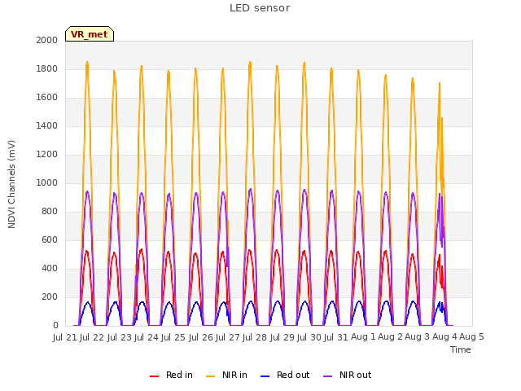Screen dimensions: 521x391
Task: Click the 1000 y-axis tick label
Action: coord(47,182)
